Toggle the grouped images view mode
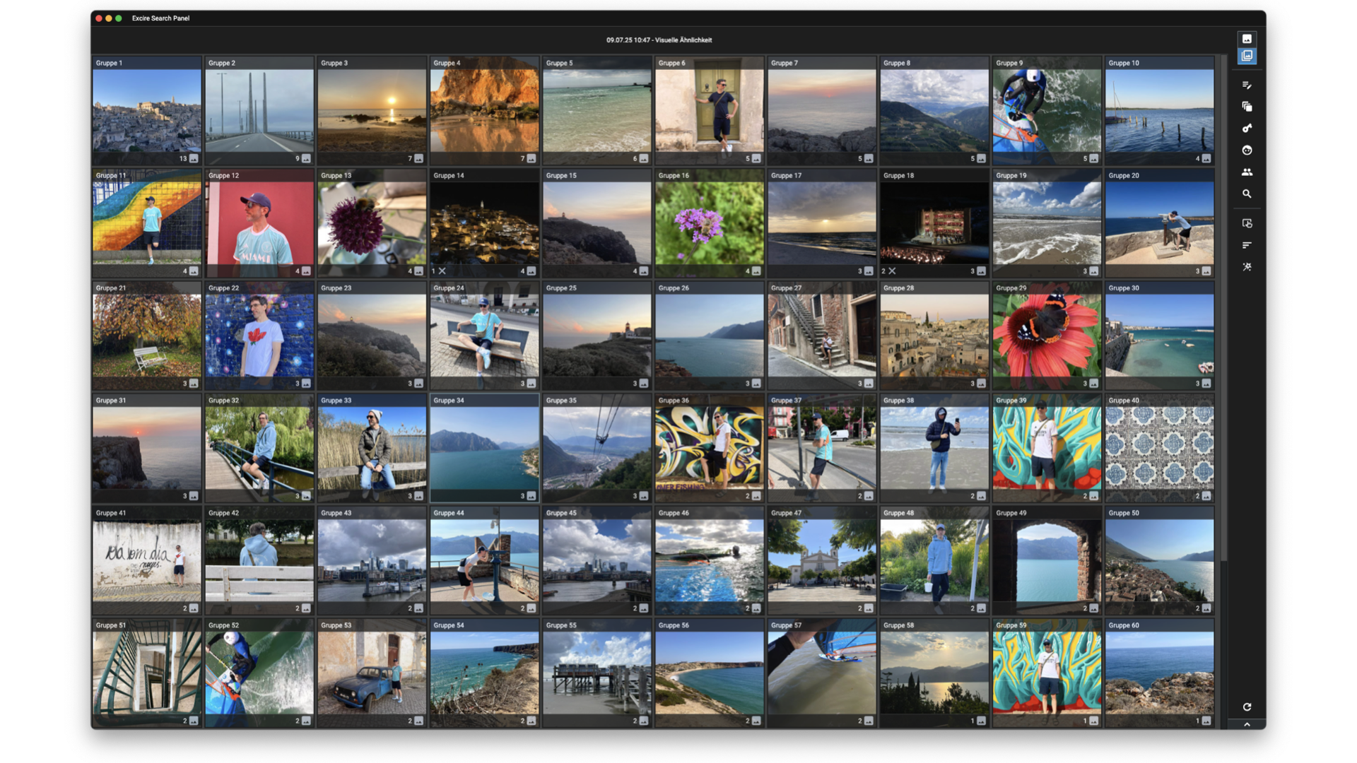The width and height of the screenshot is (1357, 763). point(1247,56)
